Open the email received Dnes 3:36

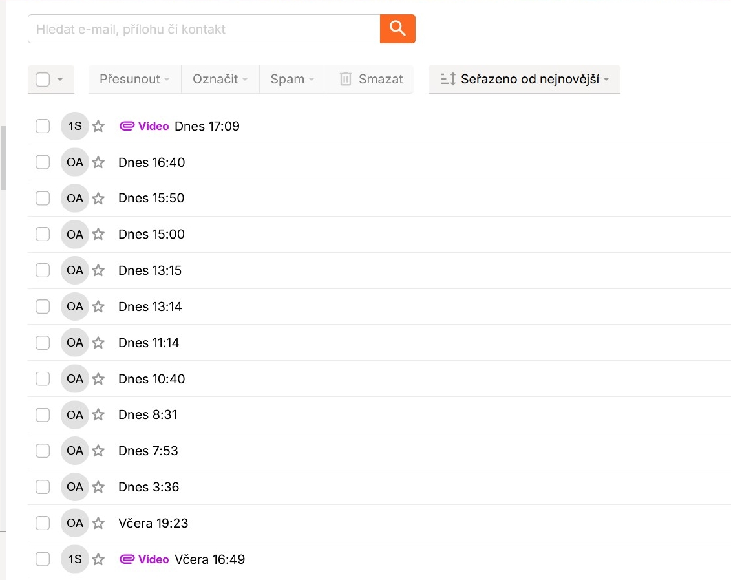pyautogui.click(x=379, y=487)
